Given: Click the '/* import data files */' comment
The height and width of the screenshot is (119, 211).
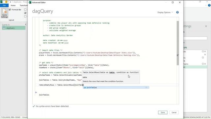Looking at the screenshot, I should pyautogui.click(x=50, y=50).
